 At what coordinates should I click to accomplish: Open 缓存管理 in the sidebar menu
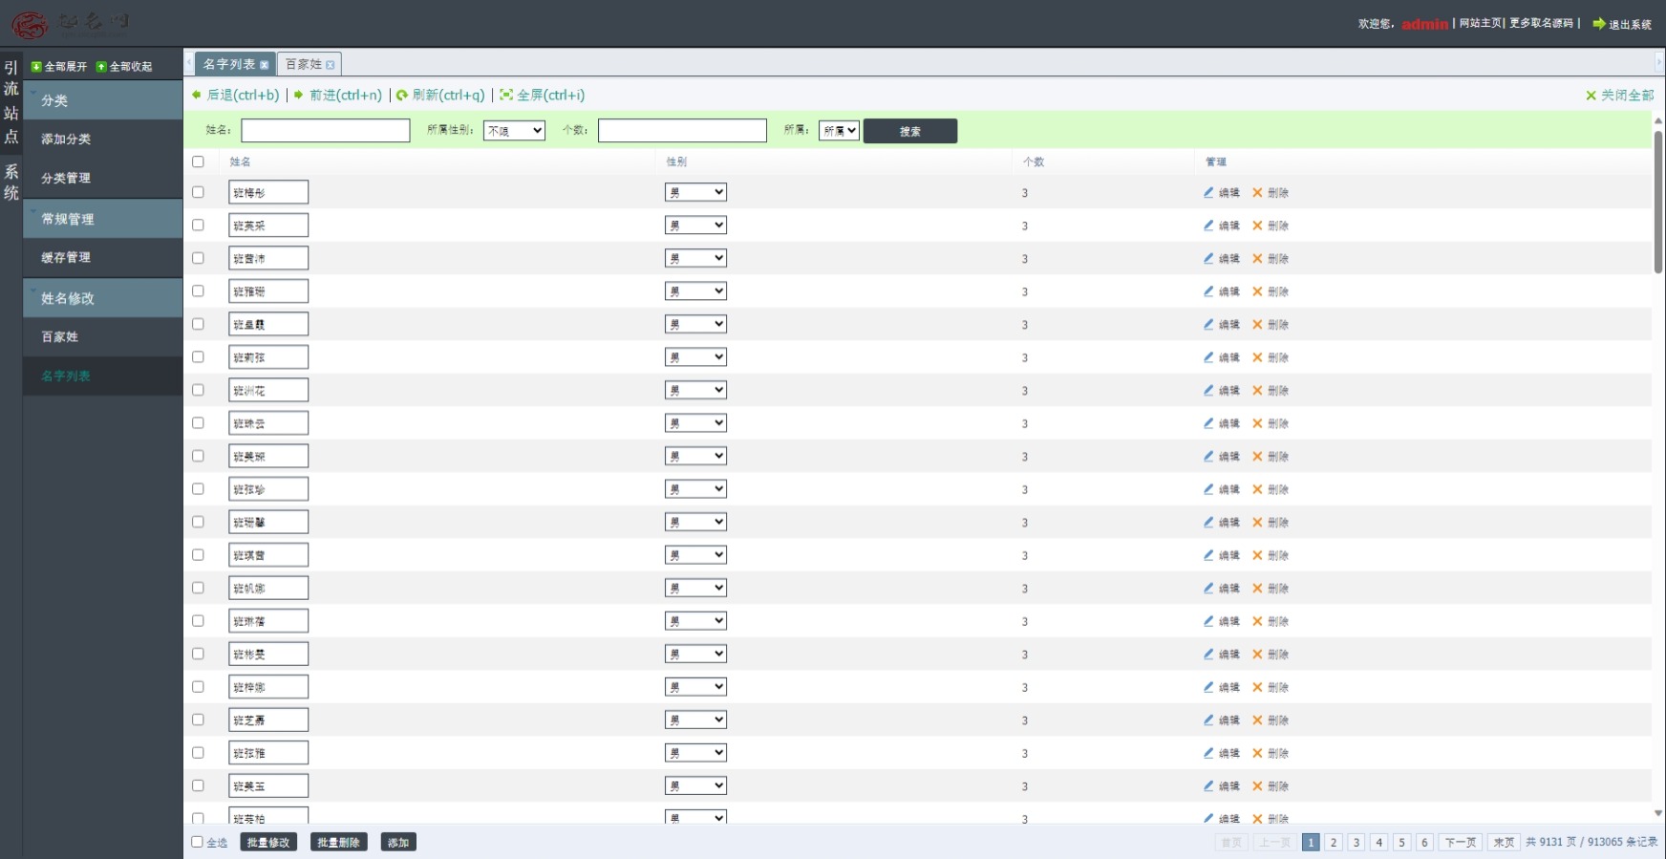click(x=66, y=257)
